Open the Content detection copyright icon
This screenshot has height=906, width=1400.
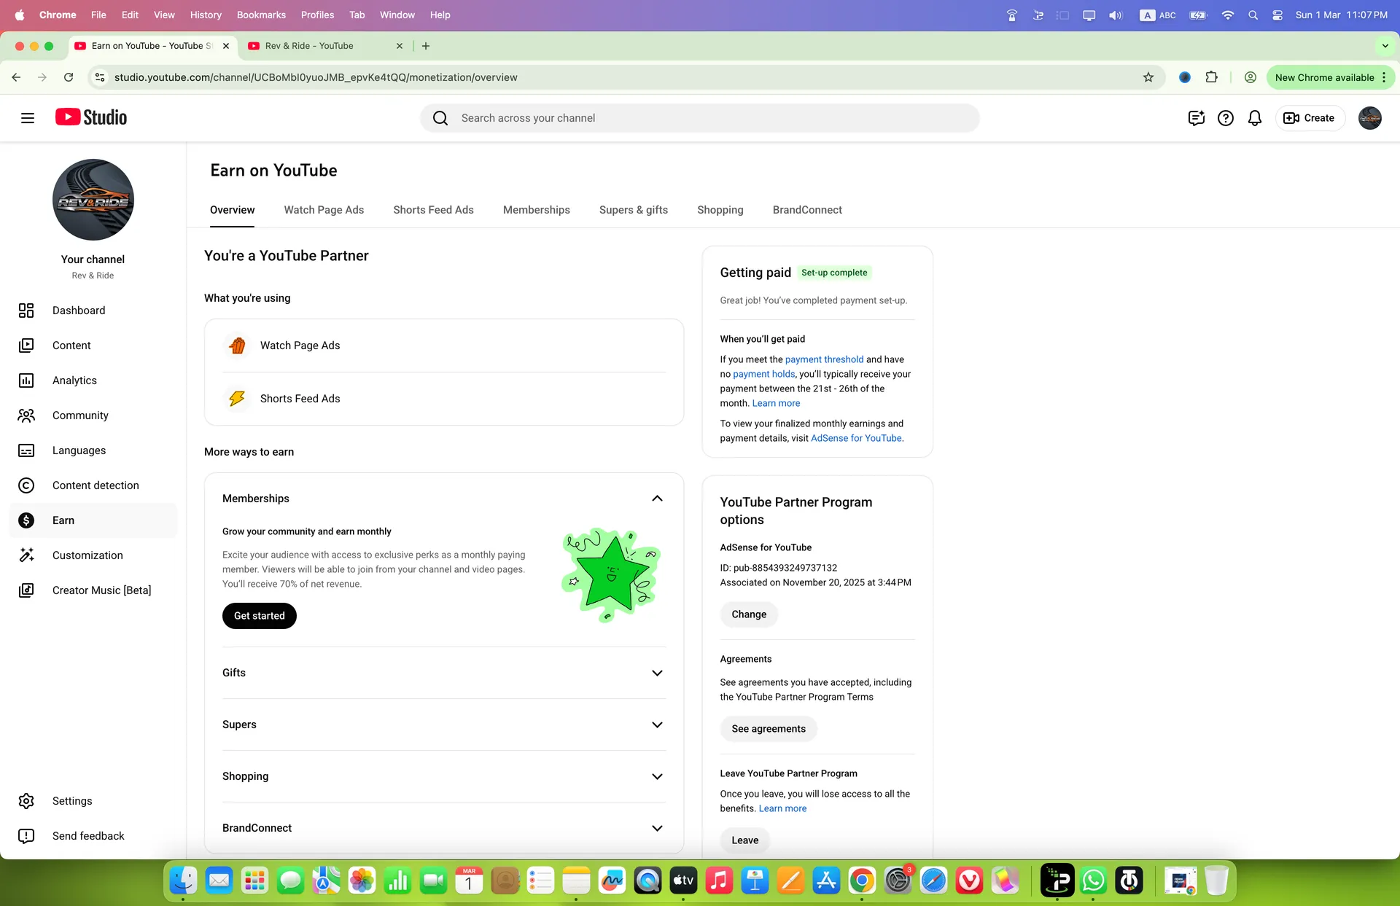[x=26, y=485]
